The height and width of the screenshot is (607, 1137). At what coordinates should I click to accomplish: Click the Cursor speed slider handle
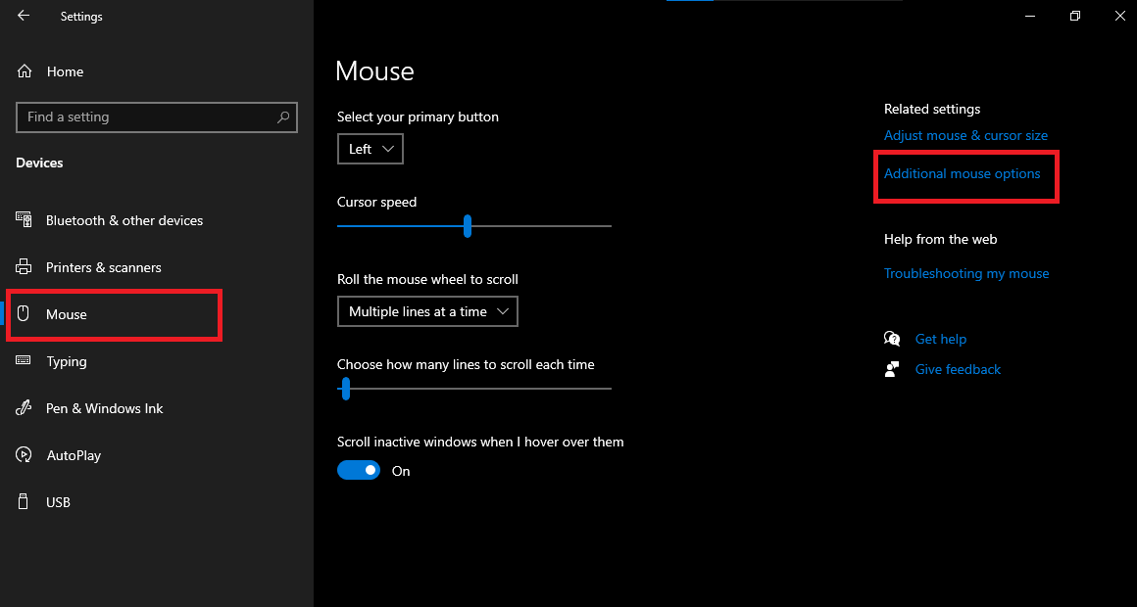click(x=468, y=226)
